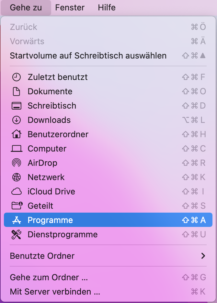Open the Hilfe menu
217x303 pixels.
pyautogui.click(x=107, y=7)
